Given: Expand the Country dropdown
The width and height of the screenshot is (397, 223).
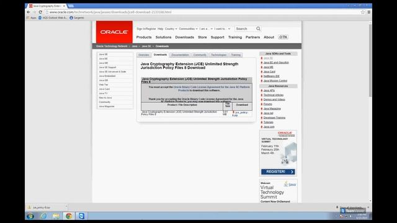Looking at the screenshot, I should (x=171, y=29).
